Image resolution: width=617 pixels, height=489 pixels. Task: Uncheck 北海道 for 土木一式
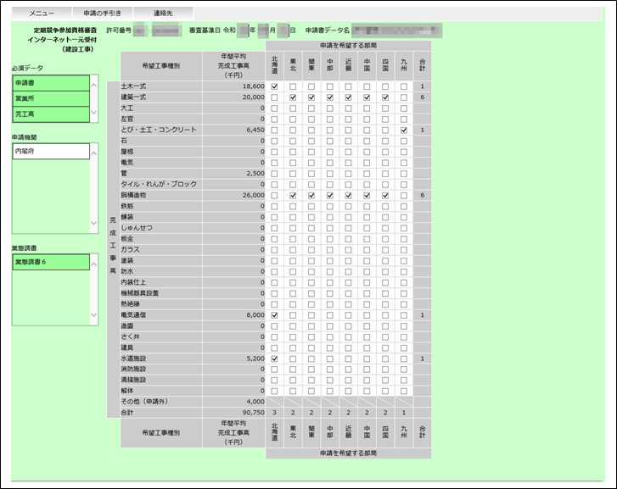(274, 86)
